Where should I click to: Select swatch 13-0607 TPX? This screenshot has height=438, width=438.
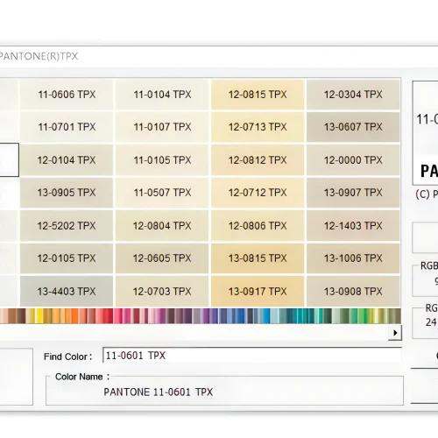click(x=353, y=127)
